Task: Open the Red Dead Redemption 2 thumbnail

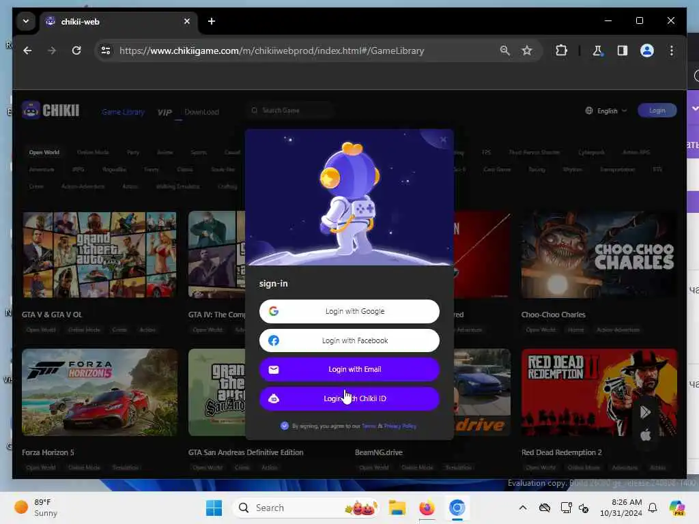Action: [599, 392]
